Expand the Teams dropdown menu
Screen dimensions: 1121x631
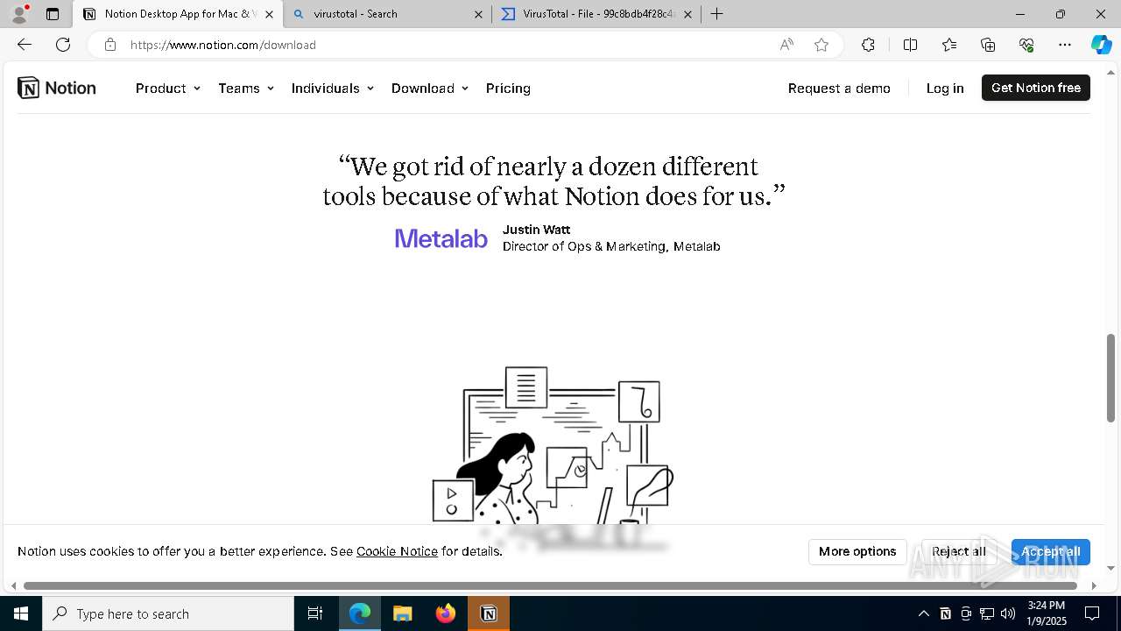pyautogui.click(x=246, y=88)
